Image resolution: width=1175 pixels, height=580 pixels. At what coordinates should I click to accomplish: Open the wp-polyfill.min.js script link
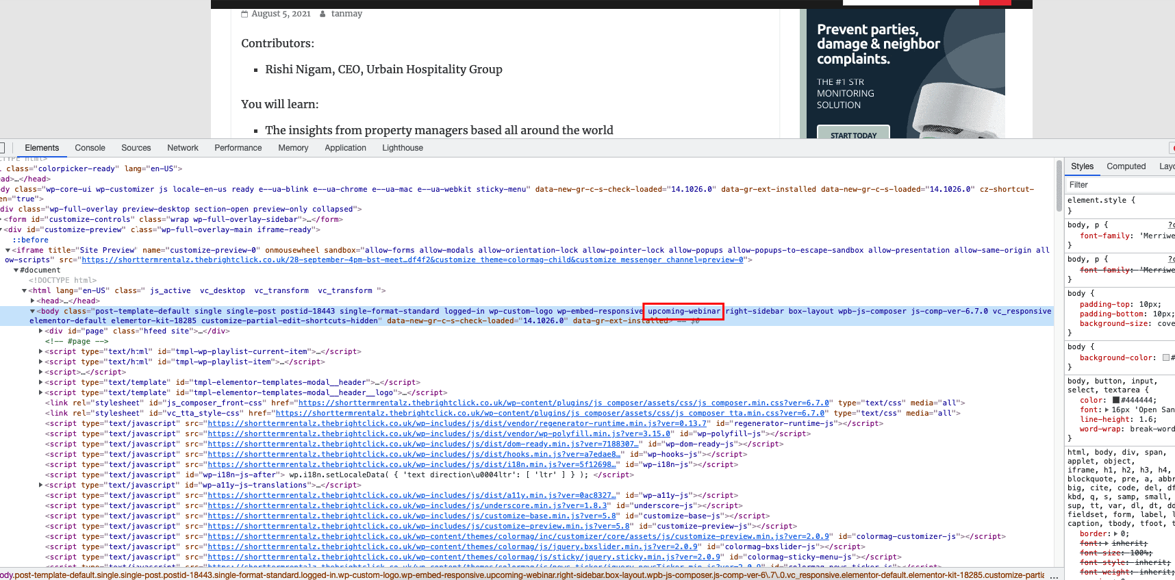[x=439, y=434]
